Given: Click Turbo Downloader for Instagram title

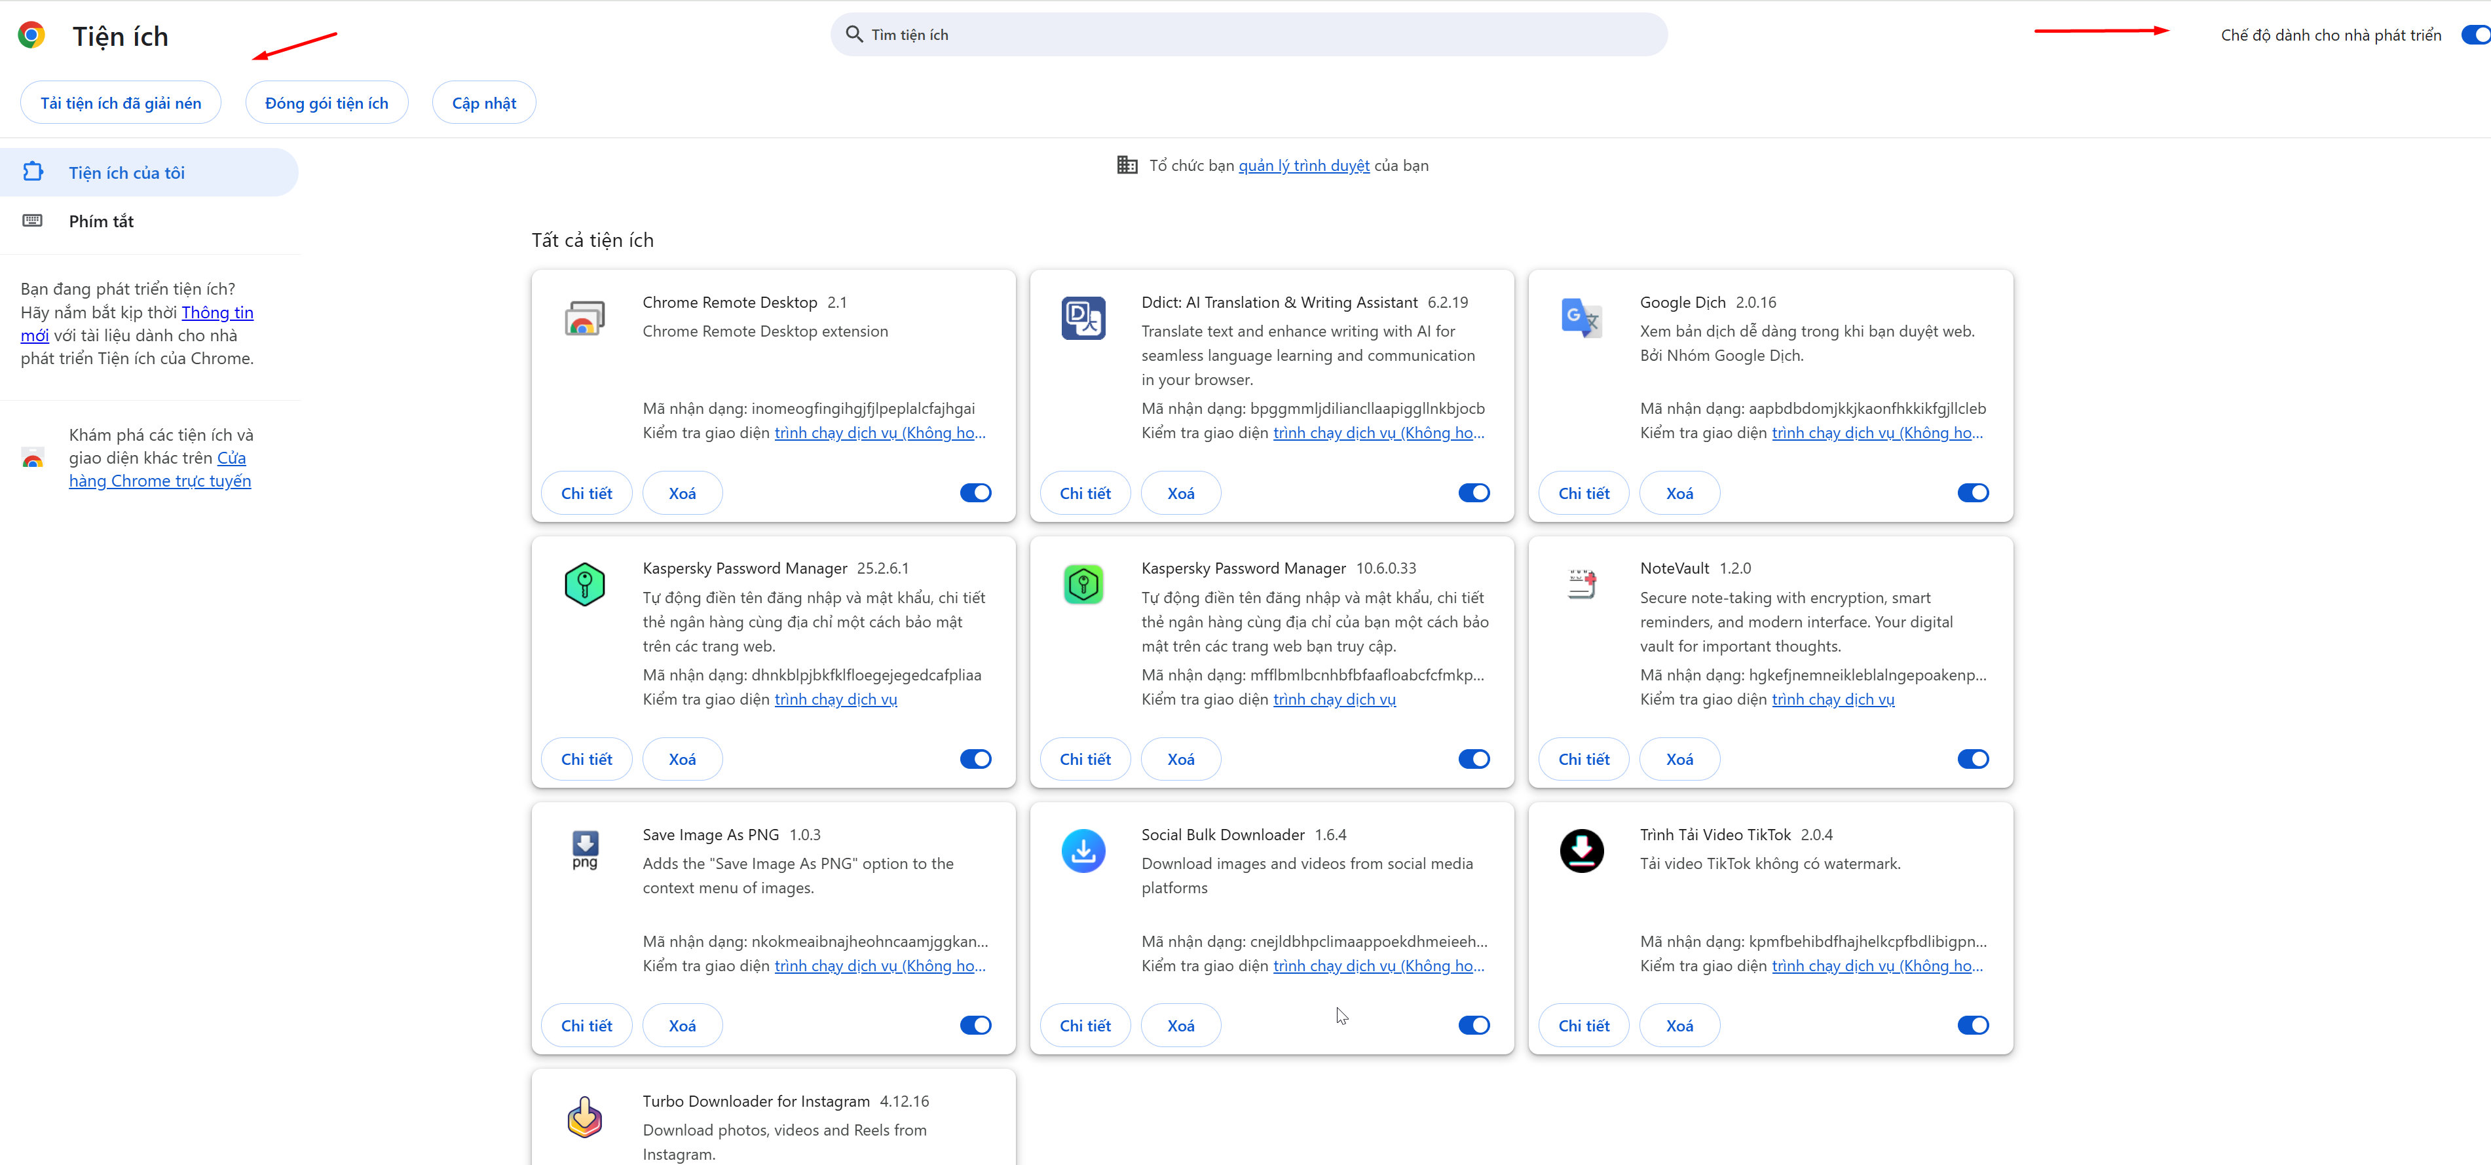Looking at the screenshot, I should (756, 1101).
